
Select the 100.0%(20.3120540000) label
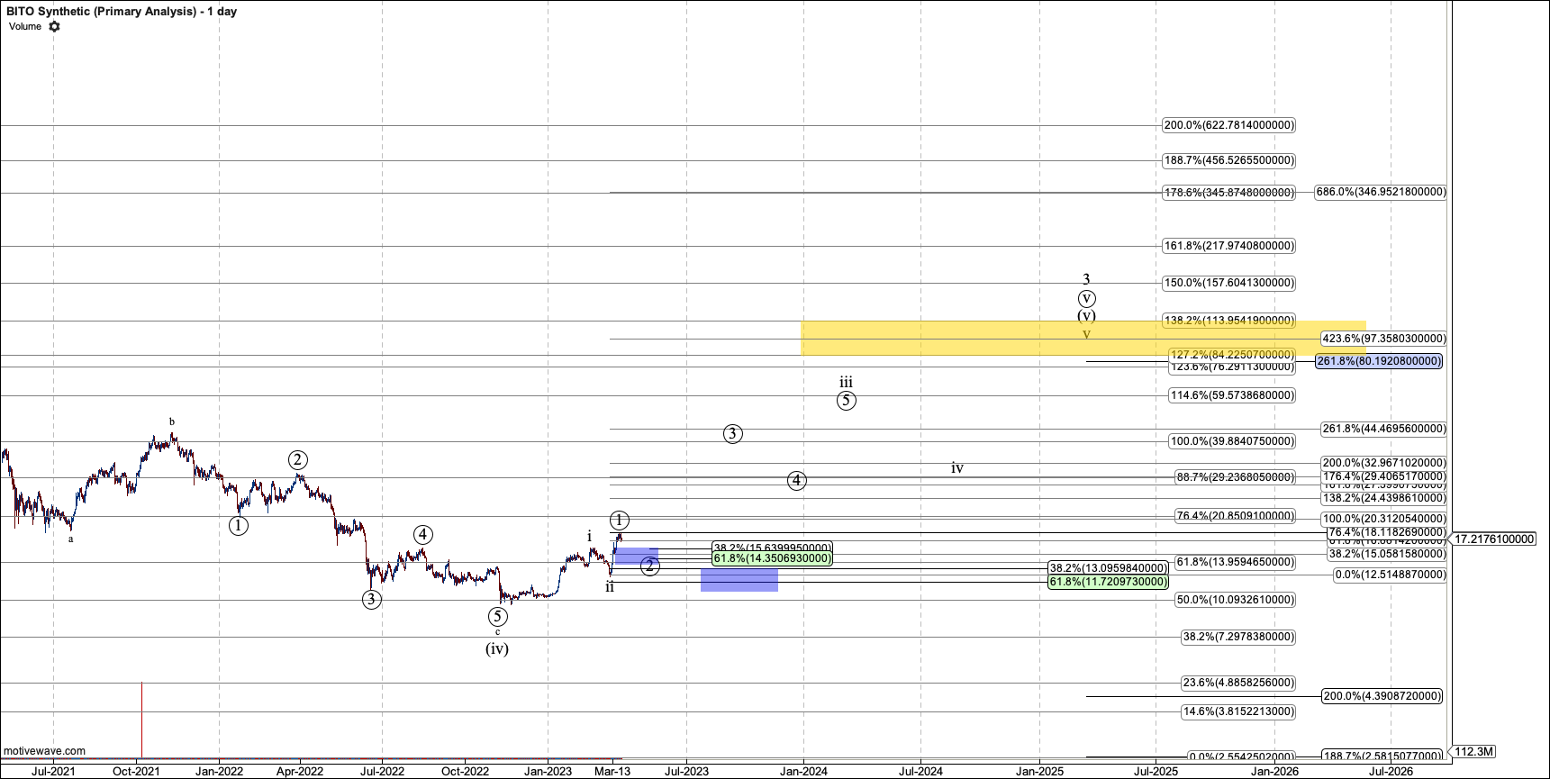pyautogui.click(x=1383, y=519)
